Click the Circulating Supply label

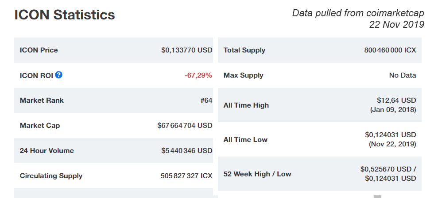pos(51,176)
